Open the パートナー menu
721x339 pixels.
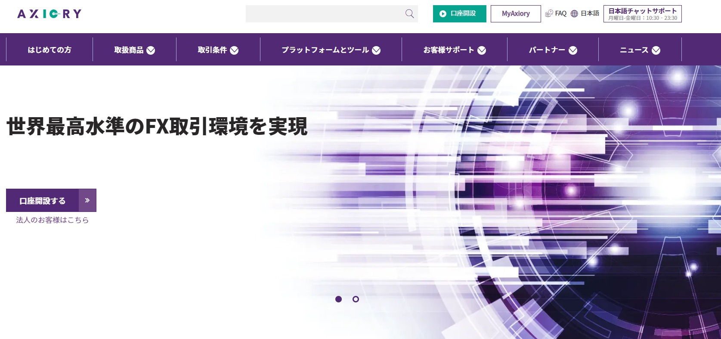click(547, 50)
